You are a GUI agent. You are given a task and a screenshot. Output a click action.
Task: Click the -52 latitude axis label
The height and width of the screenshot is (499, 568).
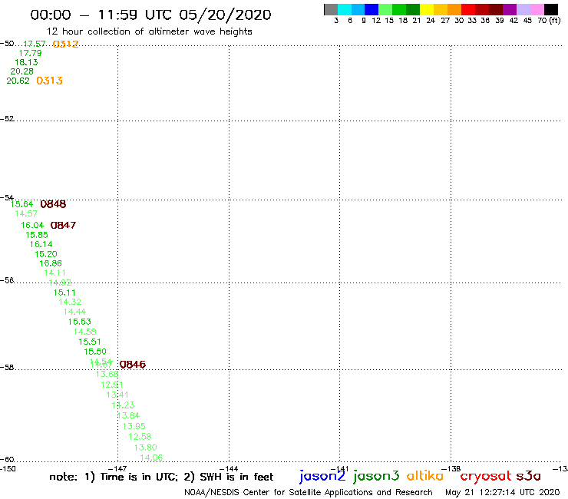tap(7, 119)
